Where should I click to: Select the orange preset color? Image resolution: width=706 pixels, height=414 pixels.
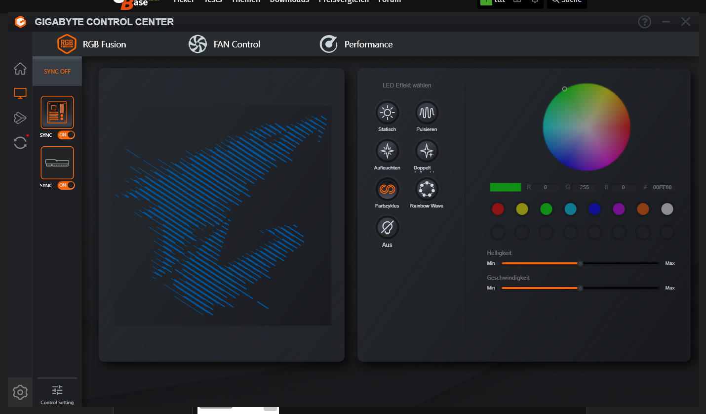(x=643, y=209)
